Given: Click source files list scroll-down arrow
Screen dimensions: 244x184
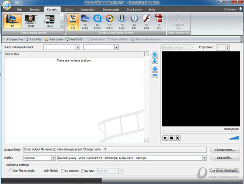Looking at the screenshot, I should 146,141.
